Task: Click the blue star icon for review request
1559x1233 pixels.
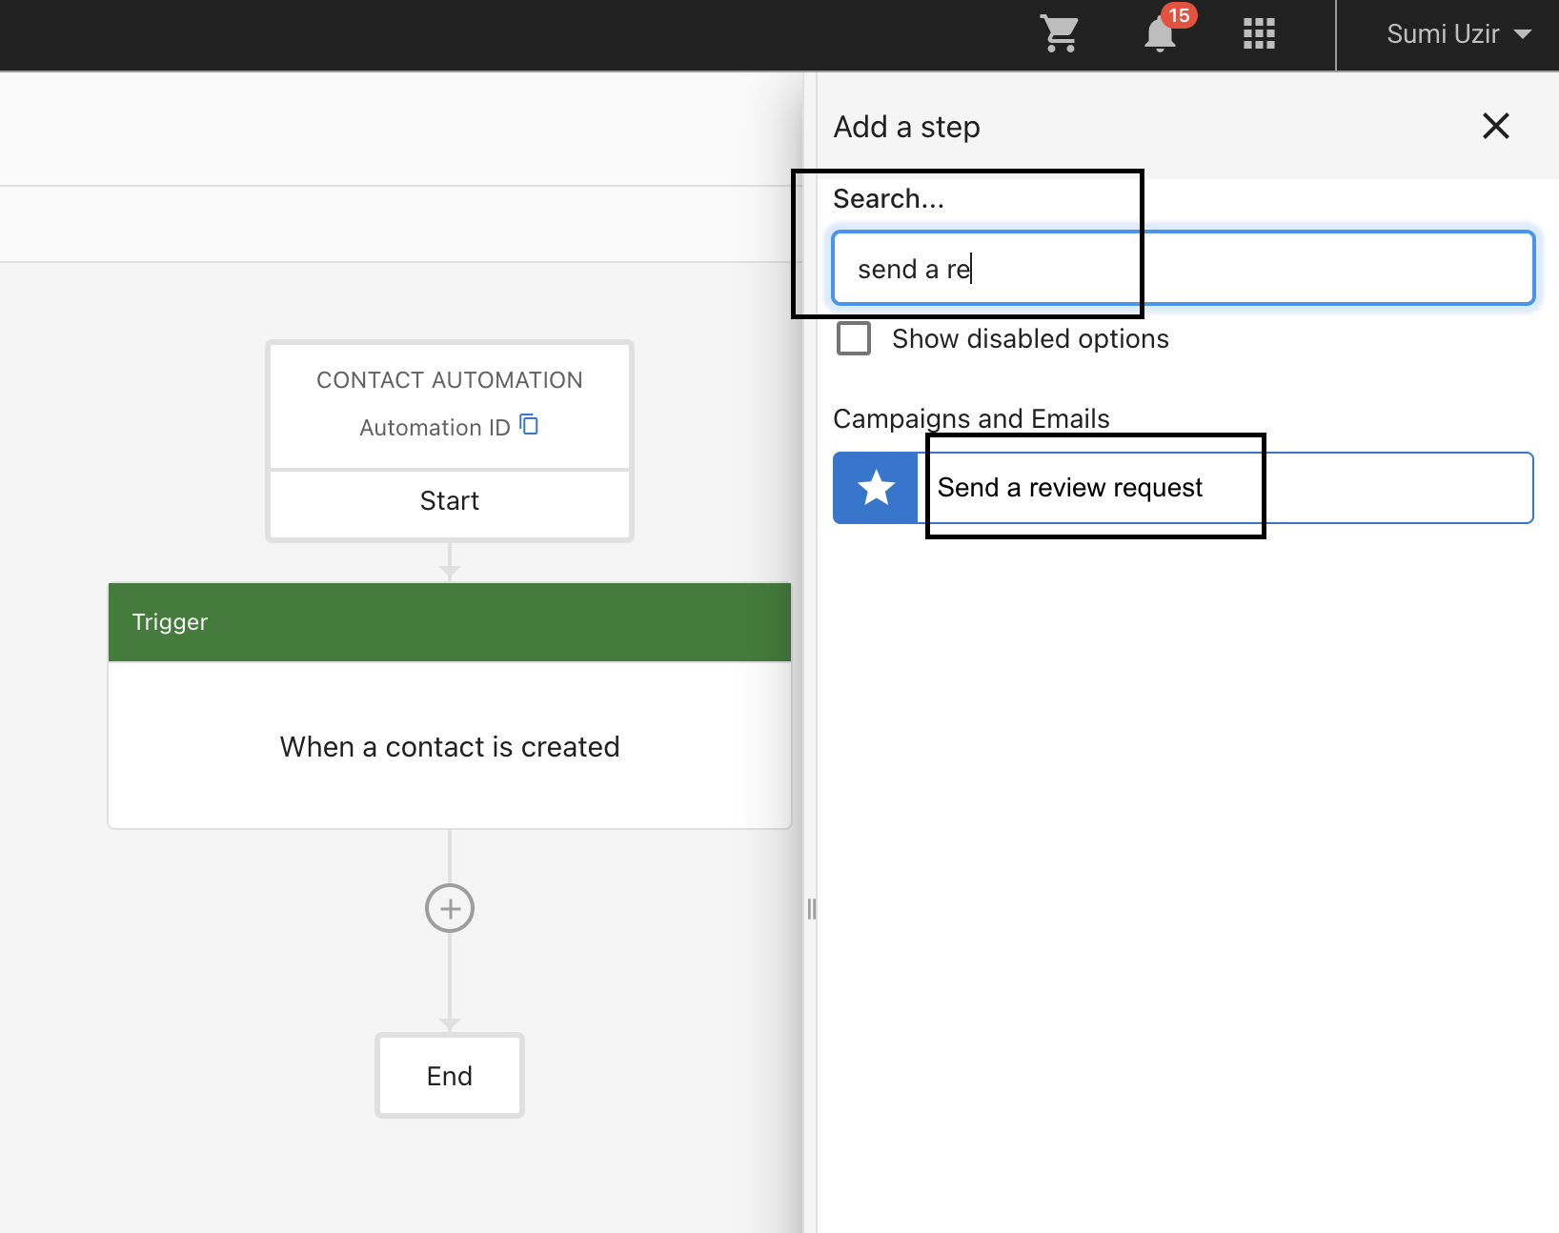Action: (x=876, y=488)
